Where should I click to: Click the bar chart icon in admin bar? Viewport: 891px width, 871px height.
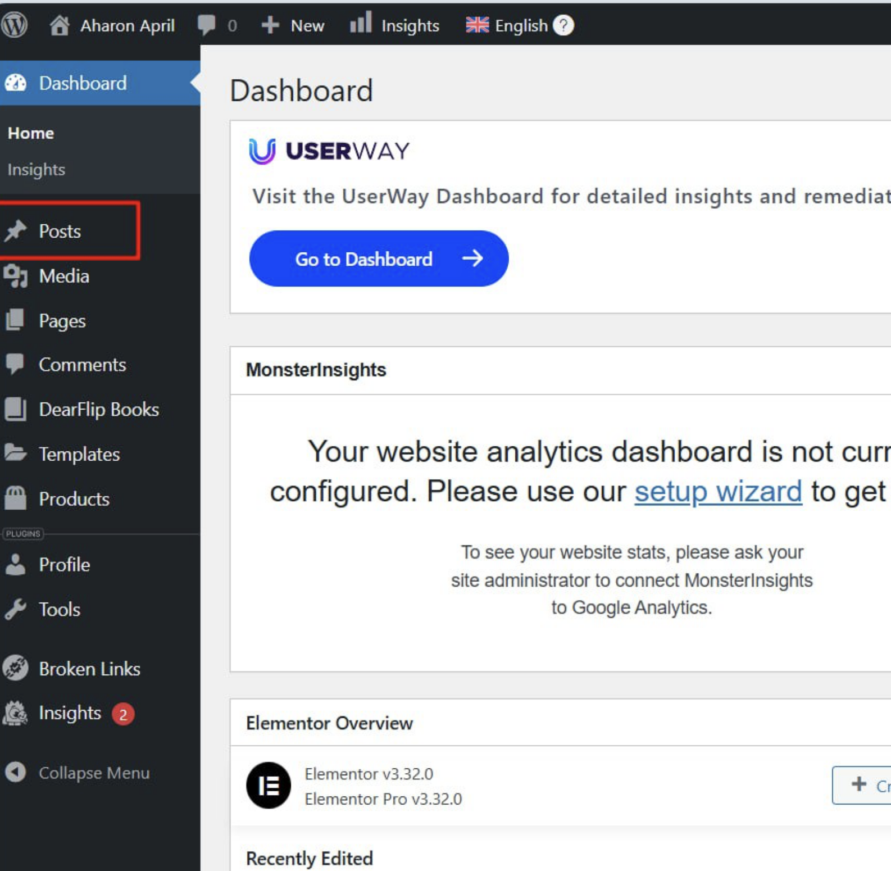point(361,22)
